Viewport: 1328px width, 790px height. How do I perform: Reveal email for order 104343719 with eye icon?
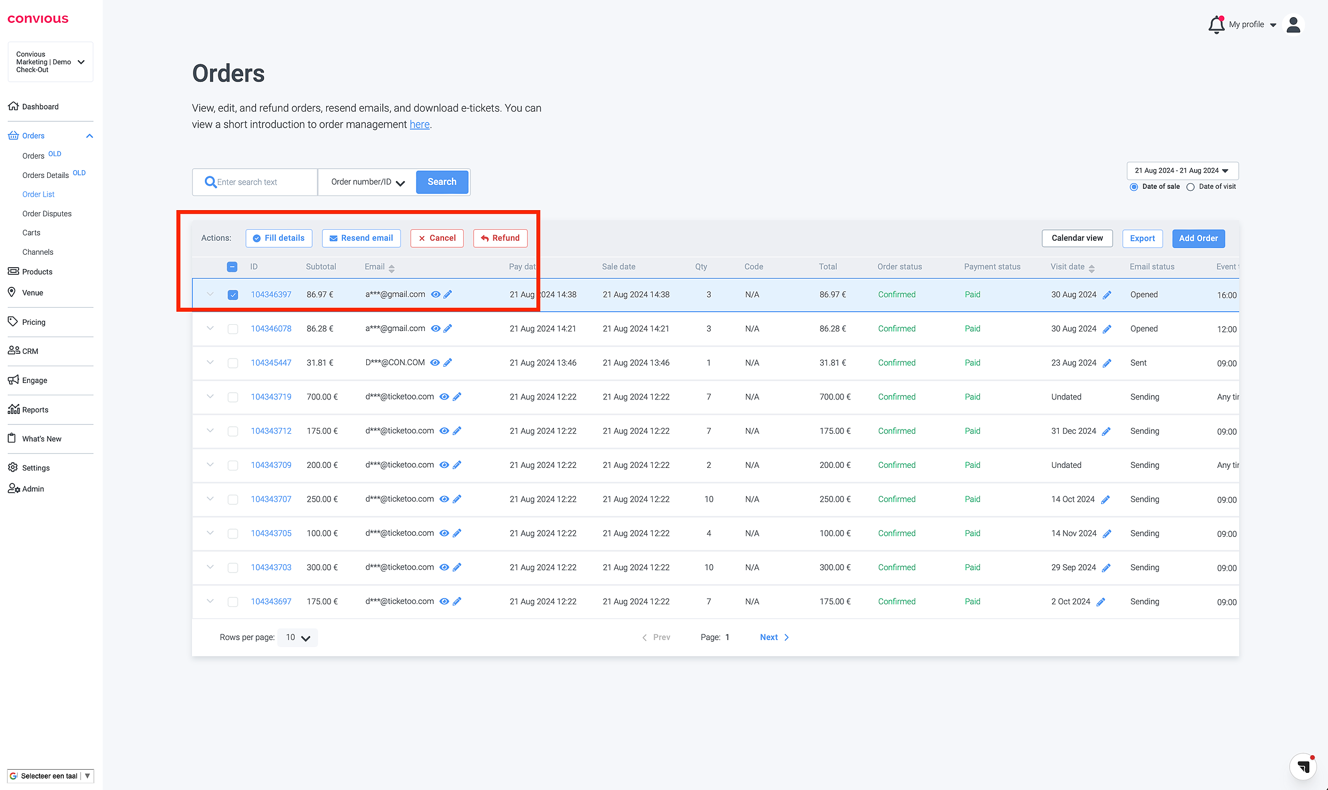click(x=444, y=397)
